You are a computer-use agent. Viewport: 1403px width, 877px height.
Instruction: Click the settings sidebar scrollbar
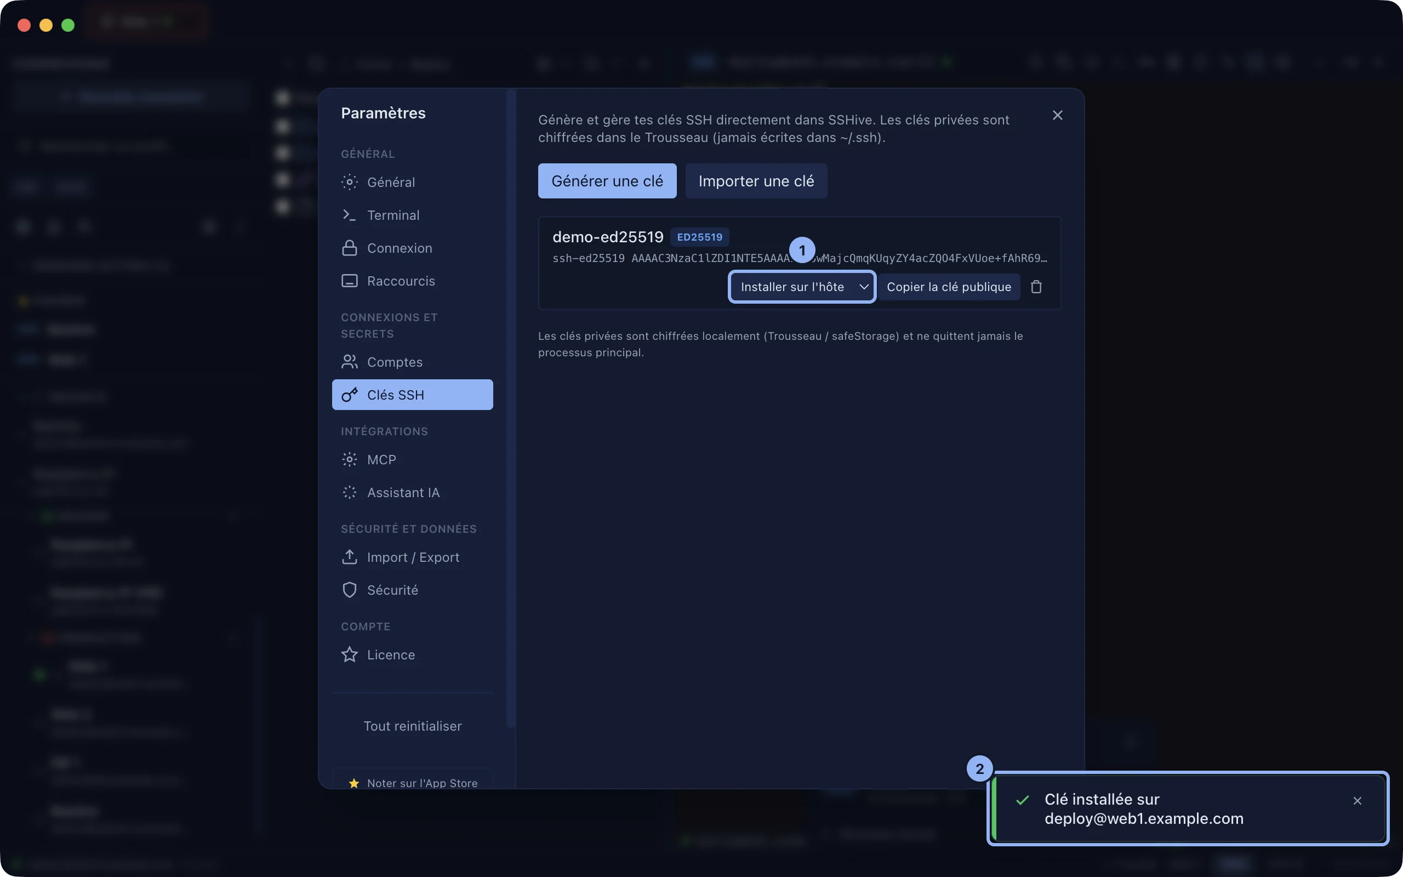(x=510, y=409)
